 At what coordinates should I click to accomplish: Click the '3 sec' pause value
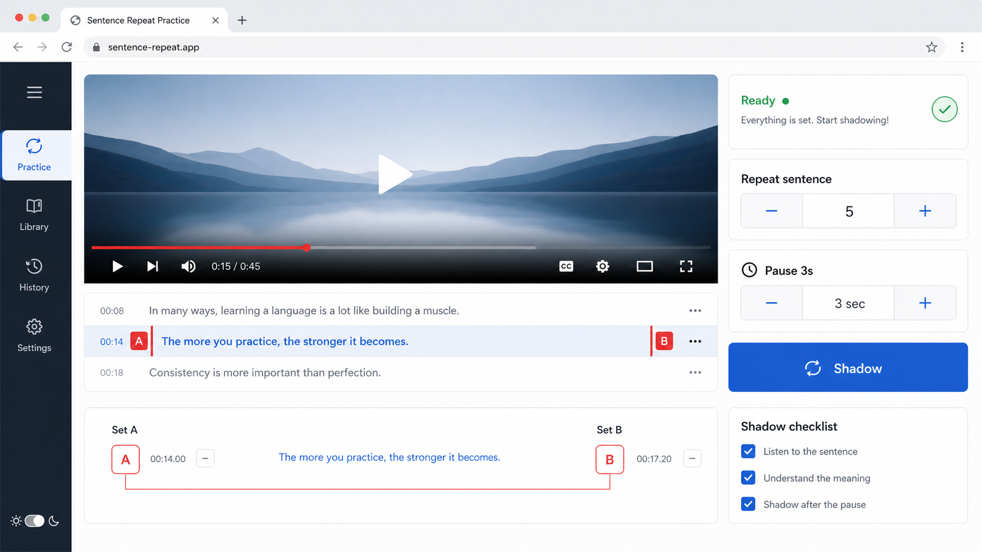coord(849,303)
